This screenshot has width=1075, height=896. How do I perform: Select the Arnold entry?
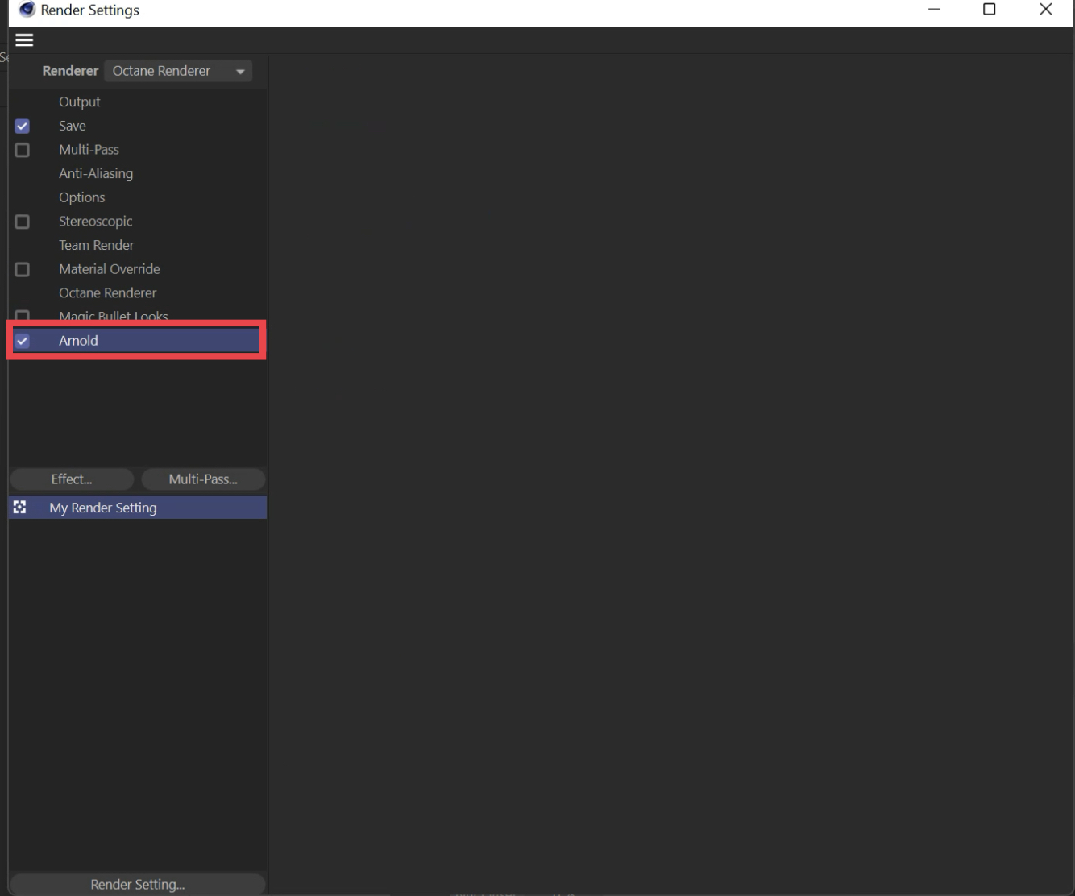(x=137, y=341)
